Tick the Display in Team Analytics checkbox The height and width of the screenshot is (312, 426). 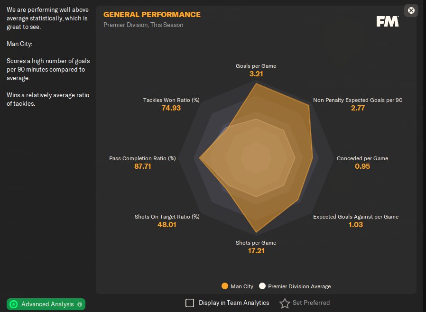pos(190,303)
